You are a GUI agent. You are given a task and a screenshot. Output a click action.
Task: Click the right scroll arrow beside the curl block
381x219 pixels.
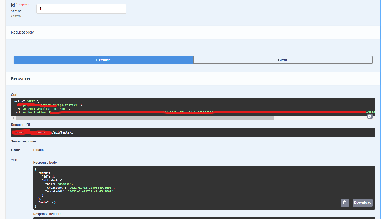tap(373, 118)
